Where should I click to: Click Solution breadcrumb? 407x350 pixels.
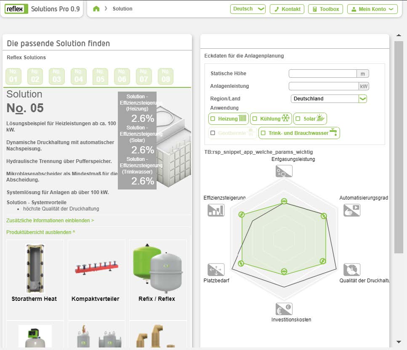click(x=122, y=9)
